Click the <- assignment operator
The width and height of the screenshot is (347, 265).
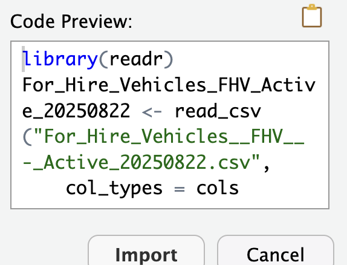[x=152, y=111]
